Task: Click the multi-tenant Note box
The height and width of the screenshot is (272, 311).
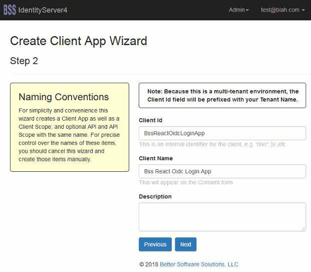Action: [222, 96]
